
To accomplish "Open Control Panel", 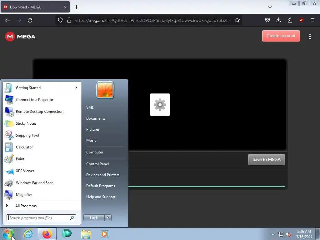I will tap(97, 164).
